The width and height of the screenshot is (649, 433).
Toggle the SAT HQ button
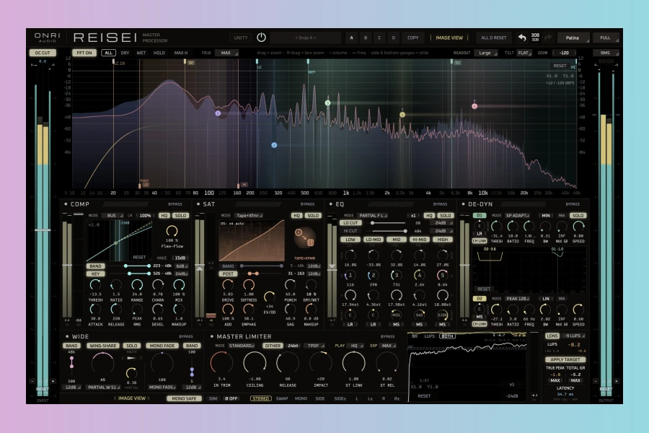click(x=296, y=216)
